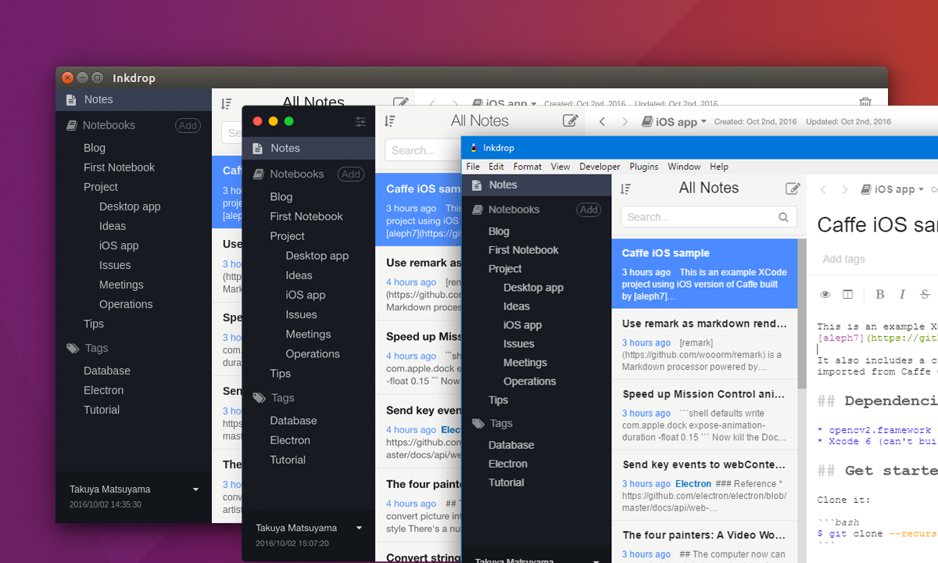Open iOS app notebook dropdown in macOS window
Screen dimensions: 938x563
[674, 121]
